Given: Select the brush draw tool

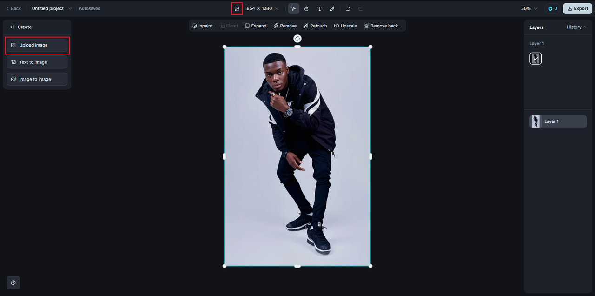Looking at the screenshot, I should tap(332, 8).
